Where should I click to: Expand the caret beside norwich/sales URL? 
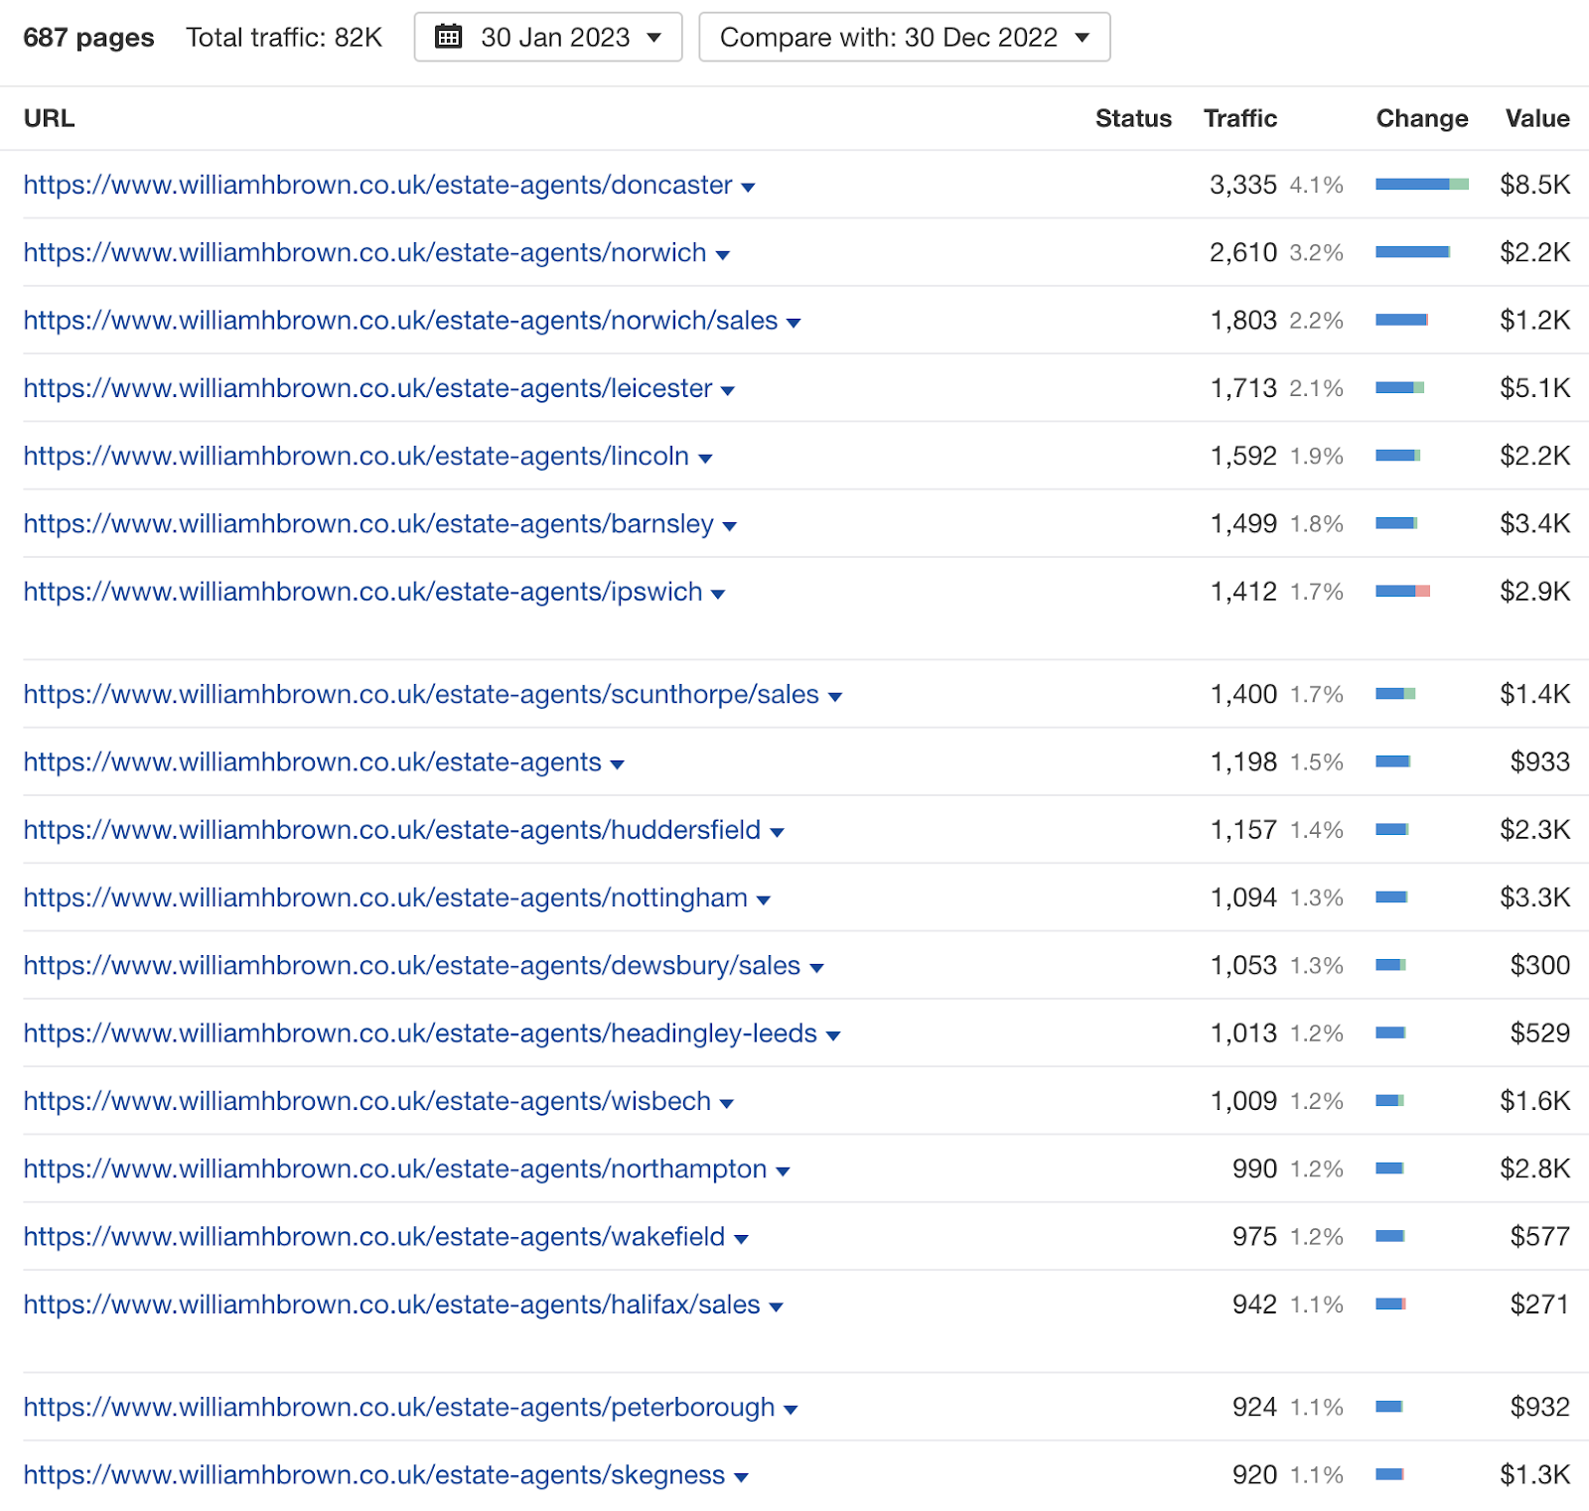click(x=794, y=323)
